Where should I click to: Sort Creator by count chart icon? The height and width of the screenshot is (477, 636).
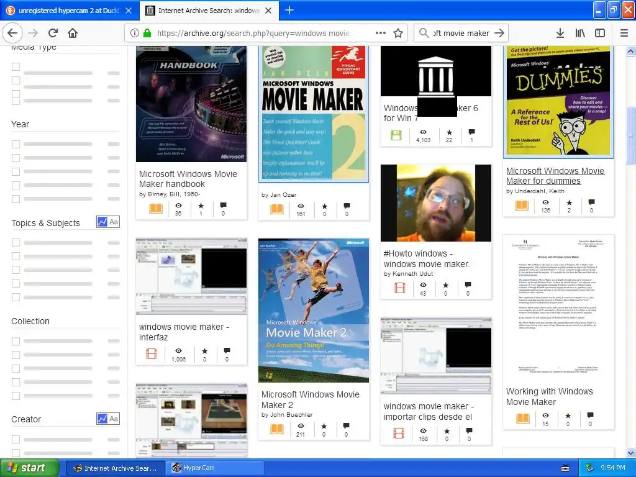102,419
